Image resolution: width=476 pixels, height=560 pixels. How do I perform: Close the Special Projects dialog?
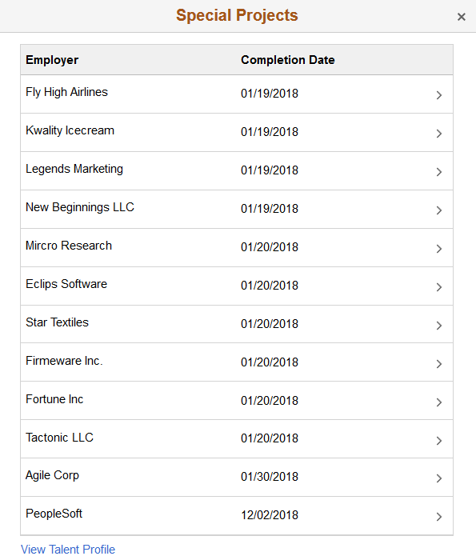(461, 17)
